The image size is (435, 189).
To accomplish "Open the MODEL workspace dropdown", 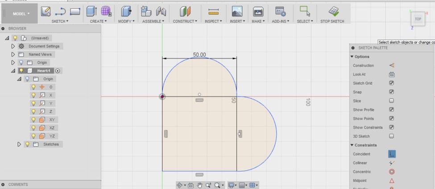I will point(22,13).
